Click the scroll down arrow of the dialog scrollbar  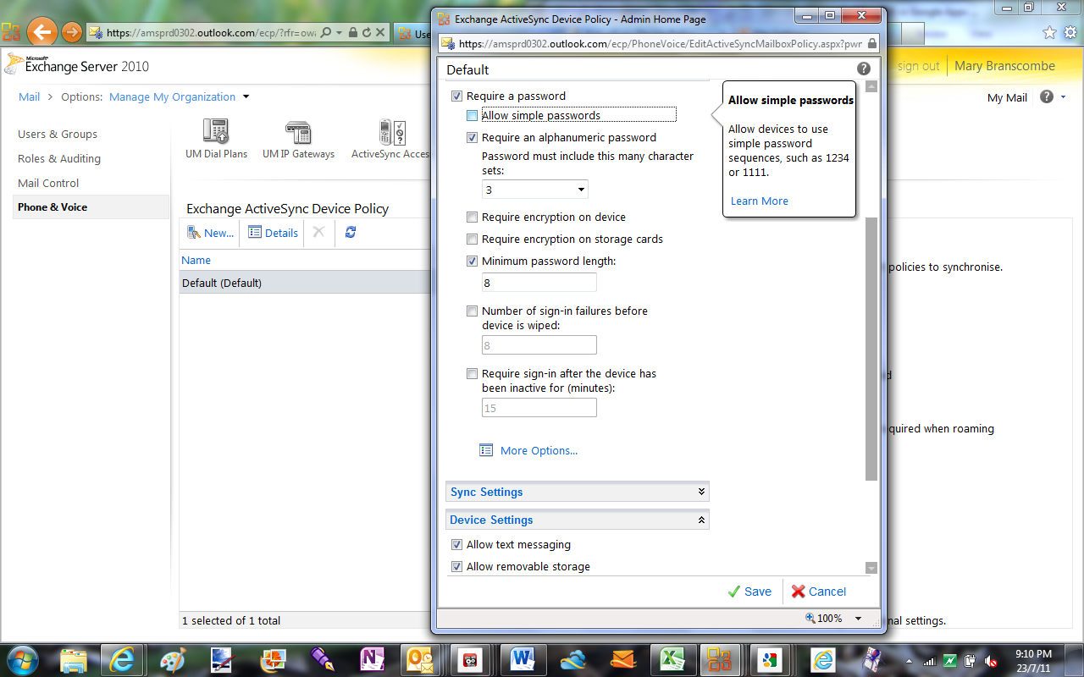pos(871,568)
